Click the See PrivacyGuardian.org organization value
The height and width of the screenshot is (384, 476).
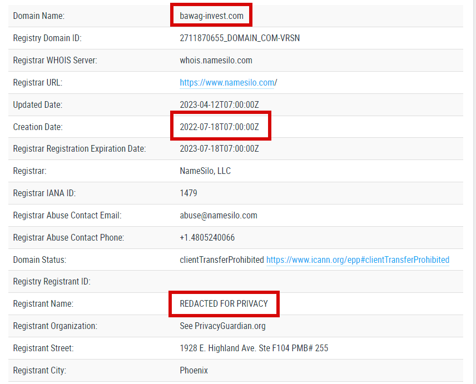(222, 326)
